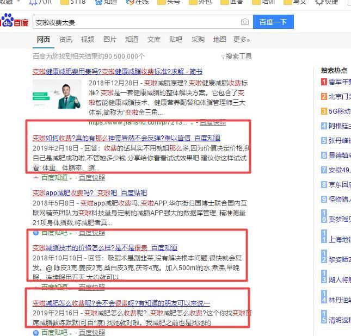Open the 培训 bookmark folder

click(263, 2)
